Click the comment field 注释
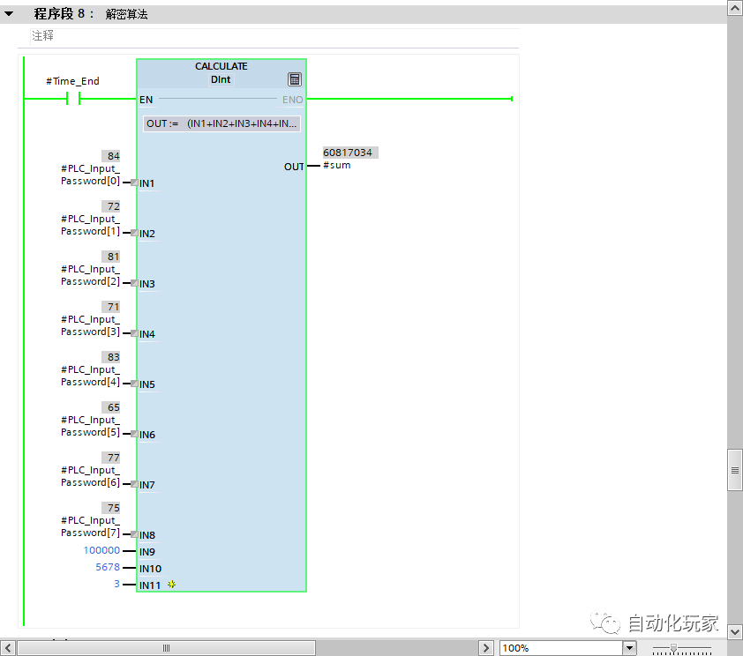 (x=274, y=36)
